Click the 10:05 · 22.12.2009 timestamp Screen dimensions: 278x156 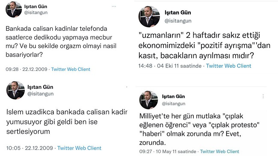click(x=30, y=148)
